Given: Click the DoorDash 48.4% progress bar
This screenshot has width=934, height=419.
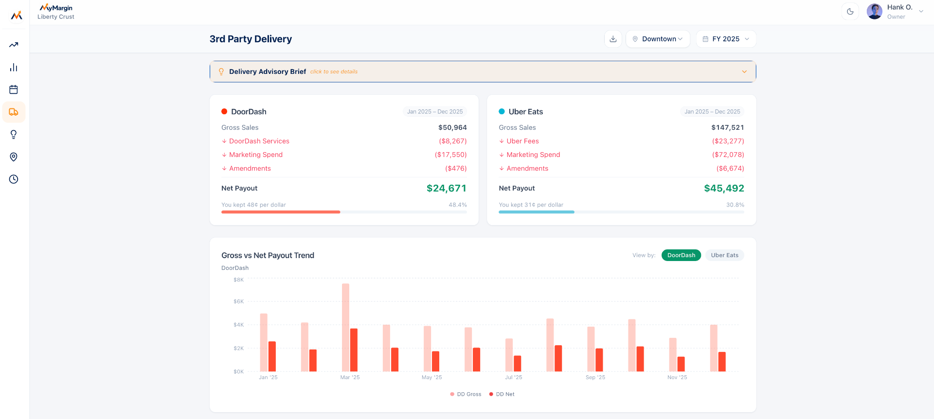Looking at the screenshot, I should click(x=344, y=212).
